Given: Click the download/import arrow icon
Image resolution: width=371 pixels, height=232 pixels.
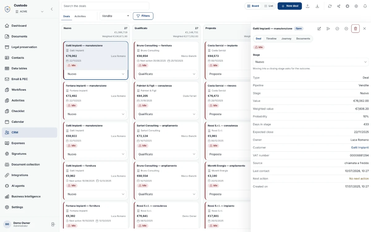Looking at the screenshot, I should 317,6.
